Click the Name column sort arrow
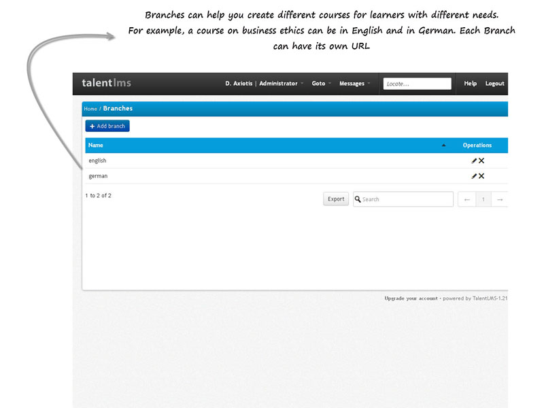544x408 pixels. tap(443, 146)
